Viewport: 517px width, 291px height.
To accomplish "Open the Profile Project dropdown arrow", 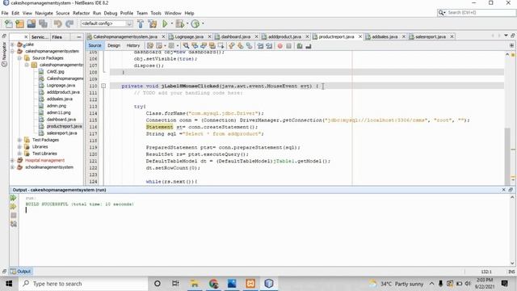I will 203,23.
